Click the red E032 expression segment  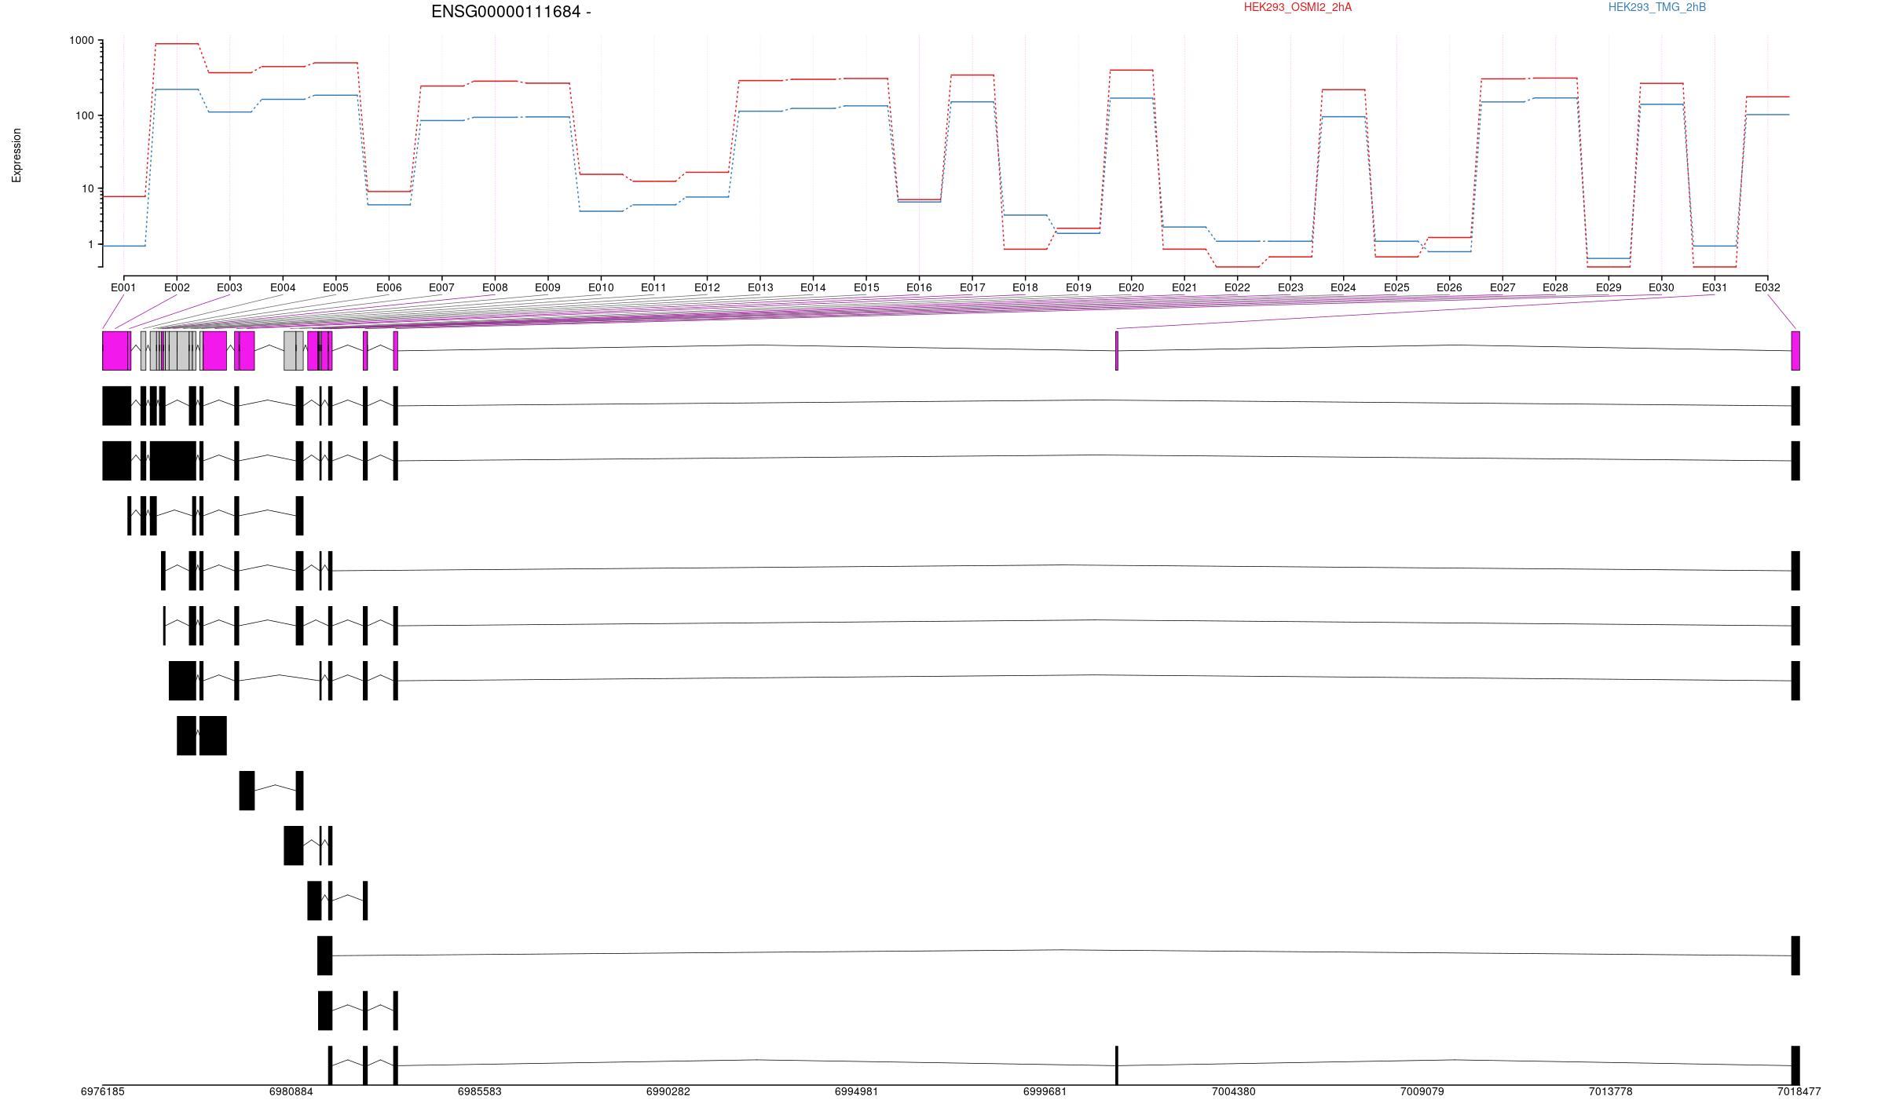1768,97
